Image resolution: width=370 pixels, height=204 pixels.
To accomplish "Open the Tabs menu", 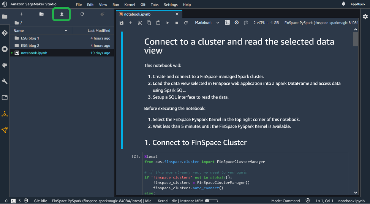I will (x=155, y=5).
